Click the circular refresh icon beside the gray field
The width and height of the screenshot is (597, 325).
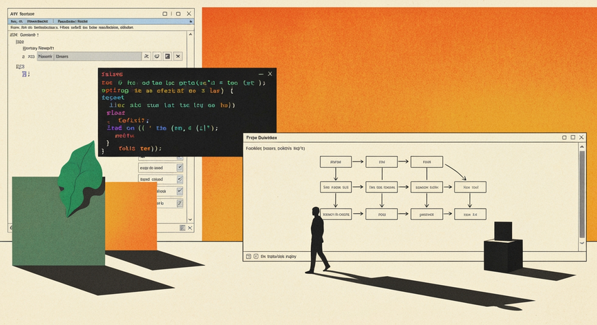pos(157,57)
